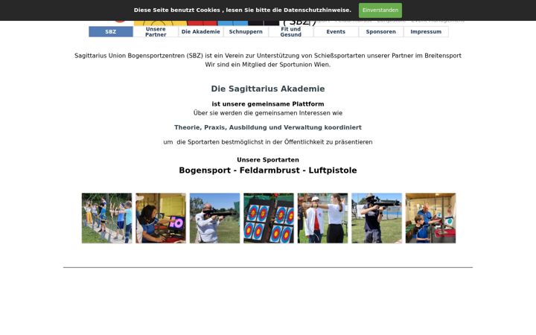Click the Unsere Sportarten label
Viewport: 536px width, 335px height.
(x=268, y=159)
